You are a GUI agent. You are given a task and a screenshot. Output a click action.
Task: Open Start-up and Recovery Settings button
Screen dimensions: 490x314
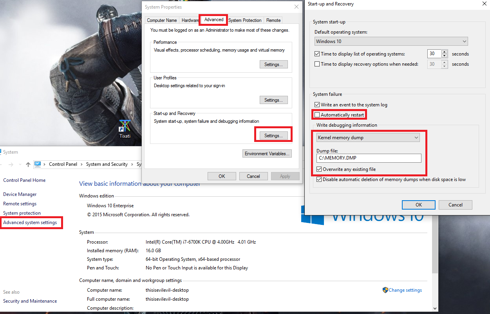coord(273,136)
